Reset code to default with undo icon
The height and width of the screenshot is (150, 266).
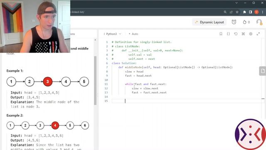tap(236, 34)
